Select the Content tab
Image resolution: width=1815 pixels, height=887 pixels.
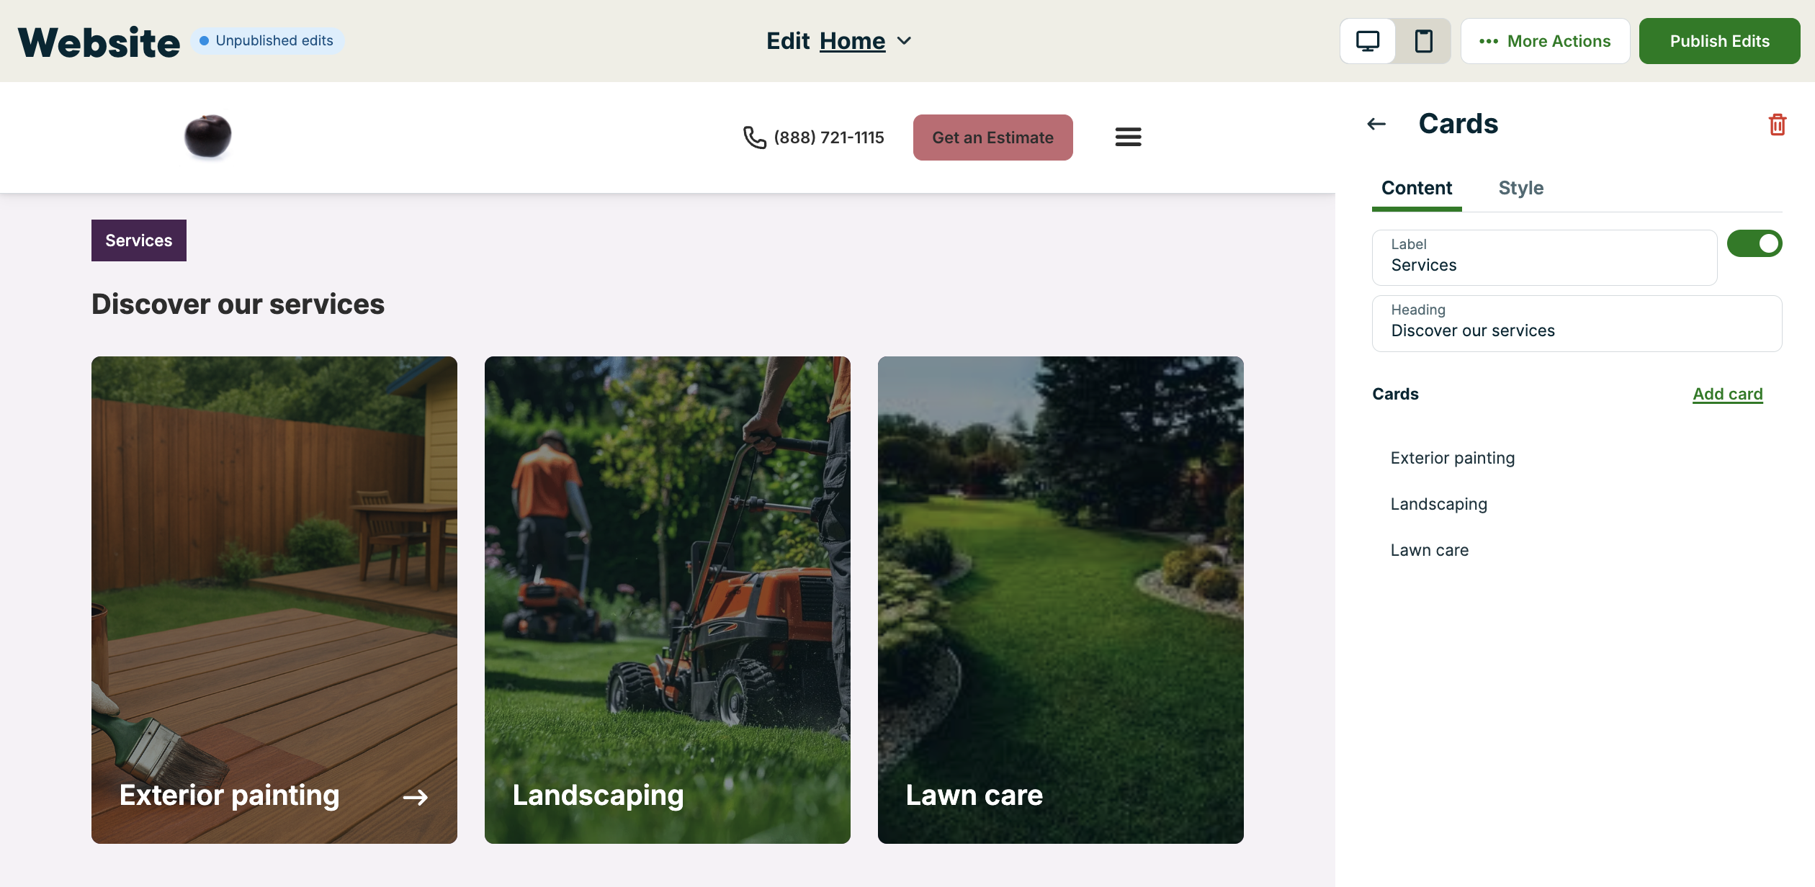(1416, 188)
